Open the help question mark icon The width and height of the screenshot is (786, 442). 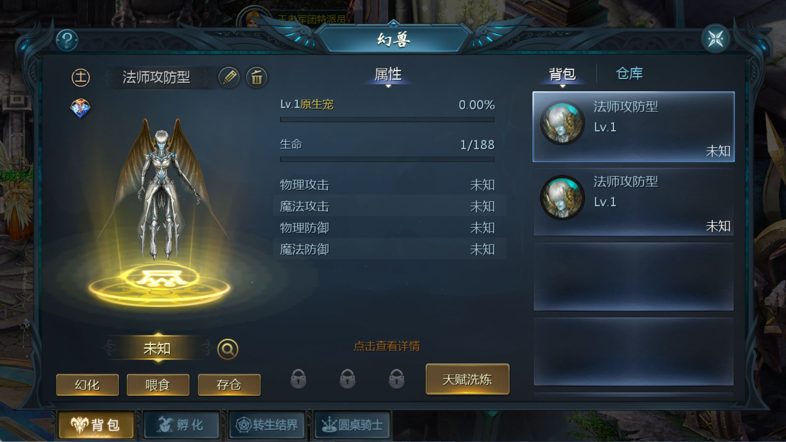click(67, 40)
